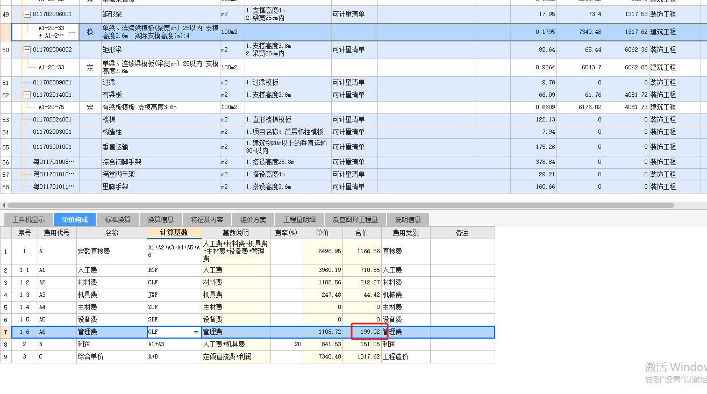
Task: Switch to the 单价构成 tab
Action: point(74,219)
